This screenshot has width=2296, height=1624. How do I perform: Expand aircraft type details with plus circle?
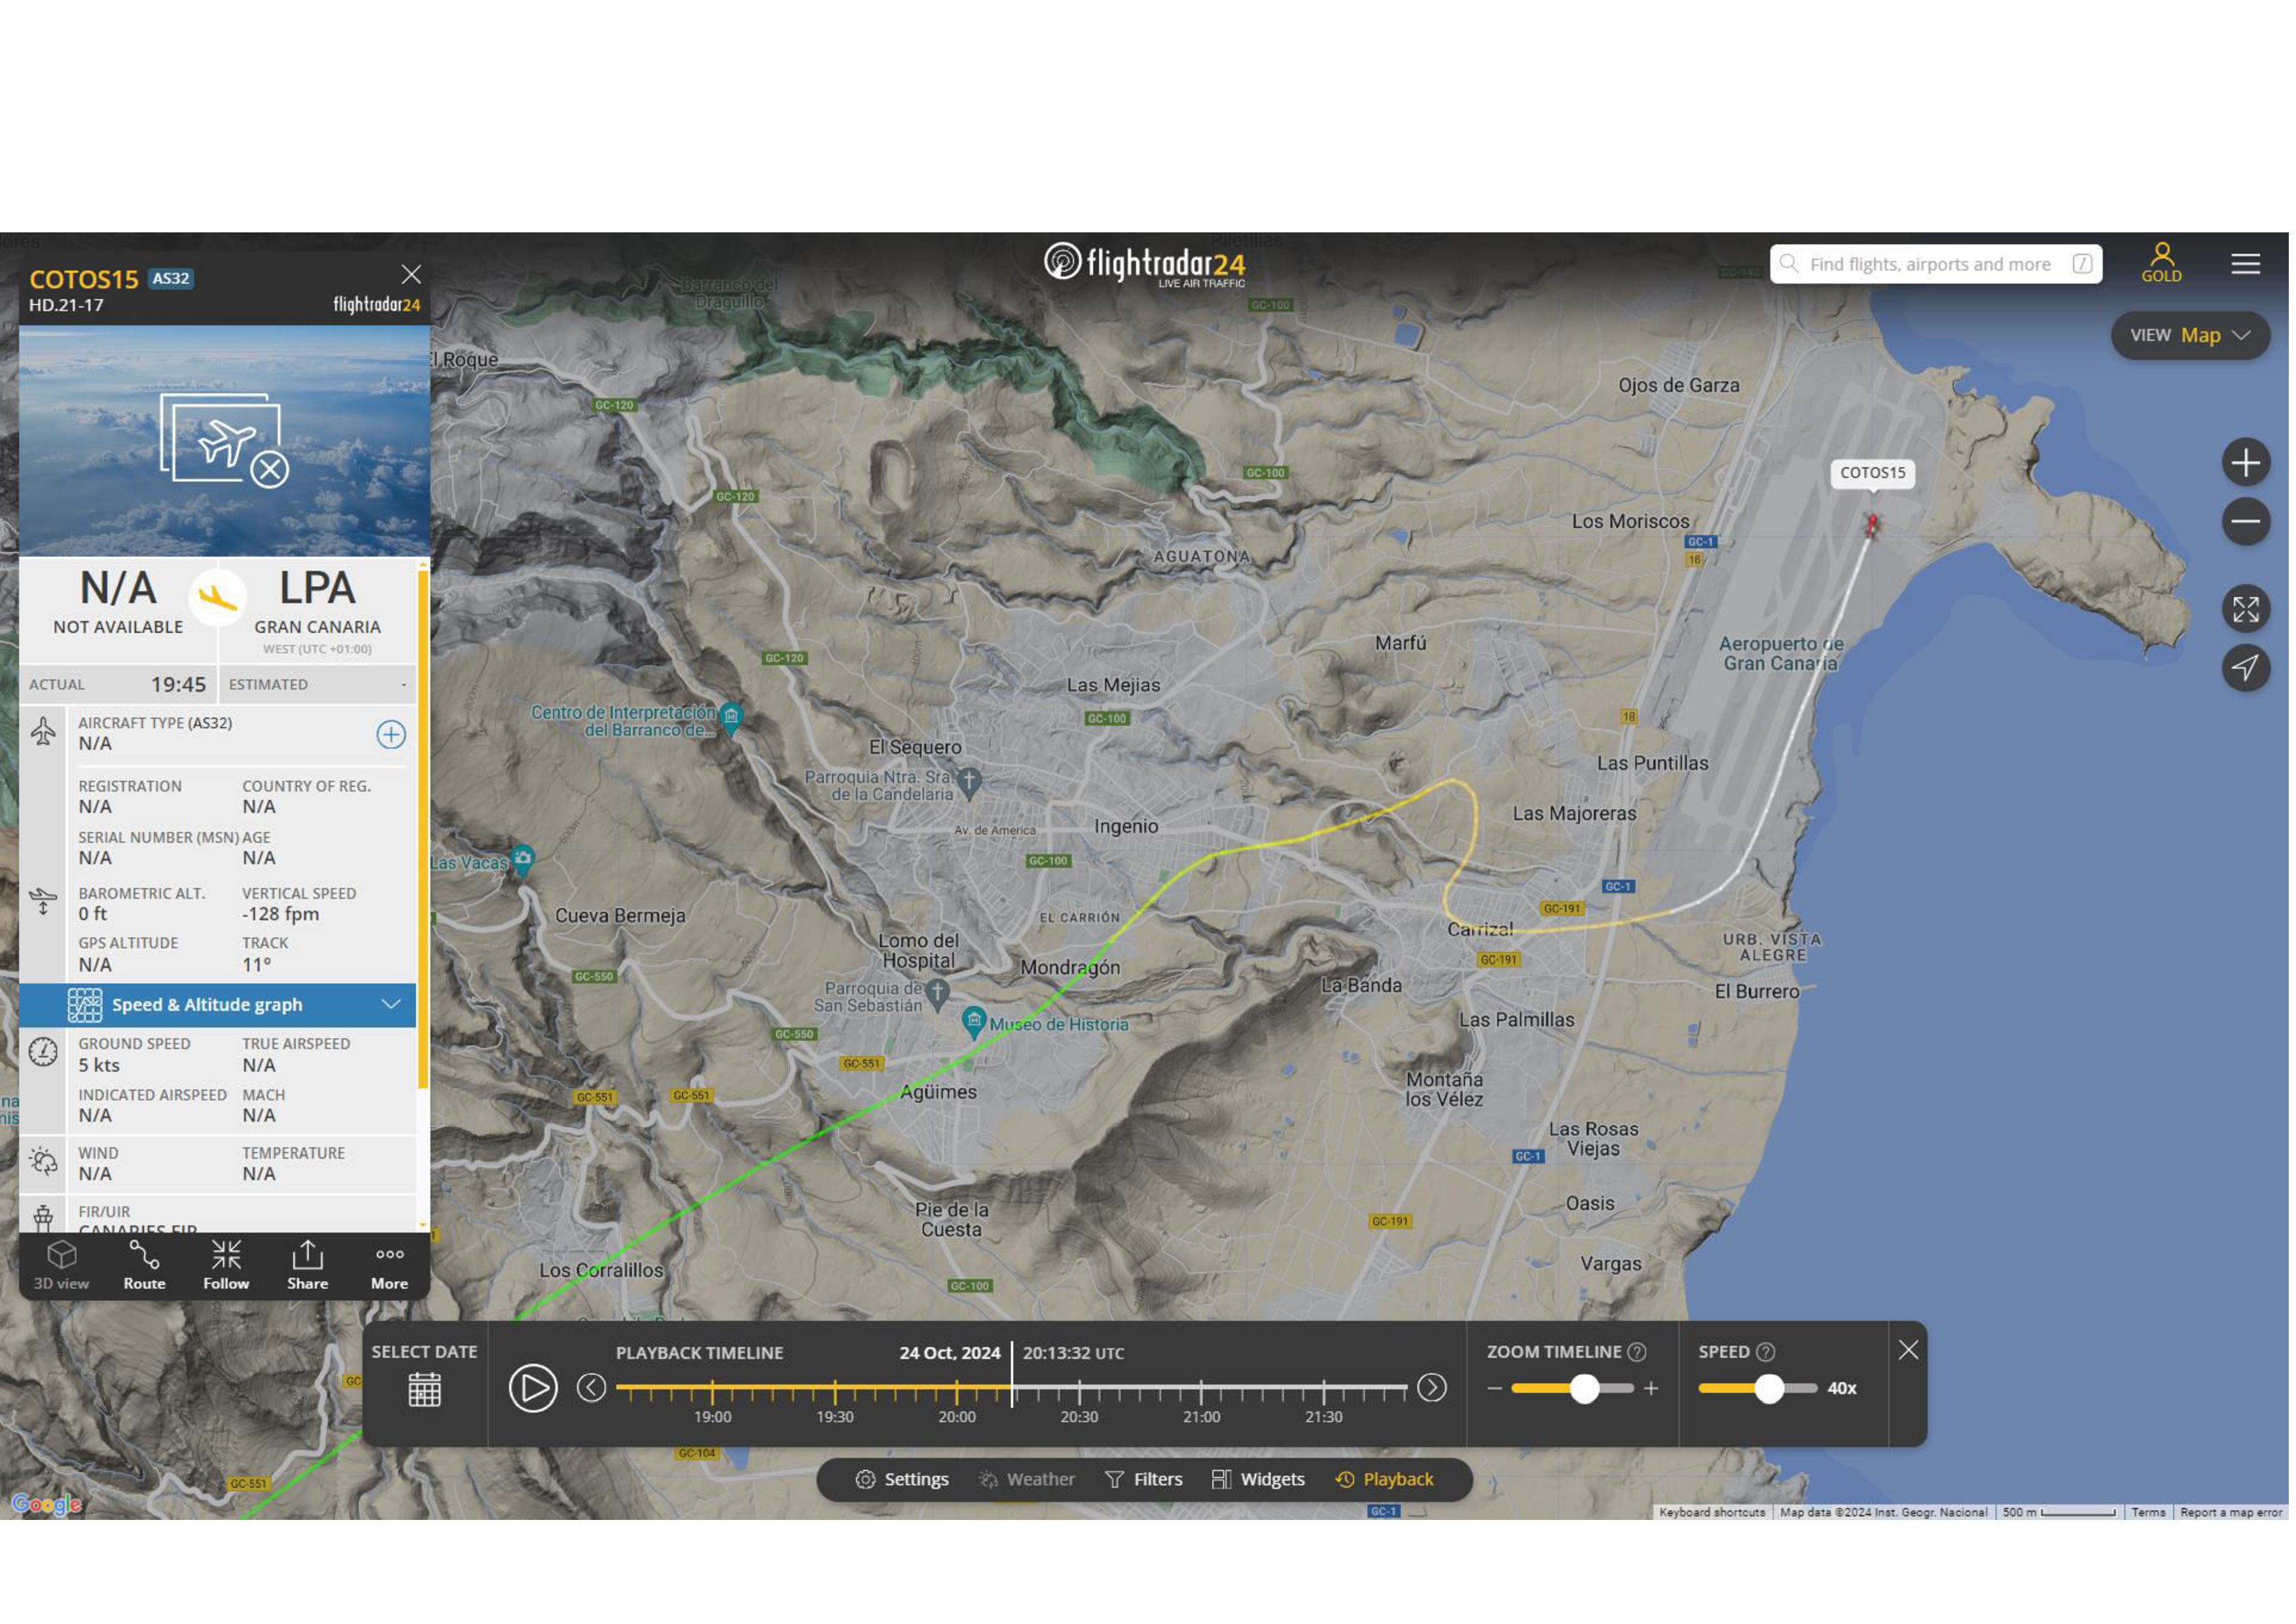[391, 735]
